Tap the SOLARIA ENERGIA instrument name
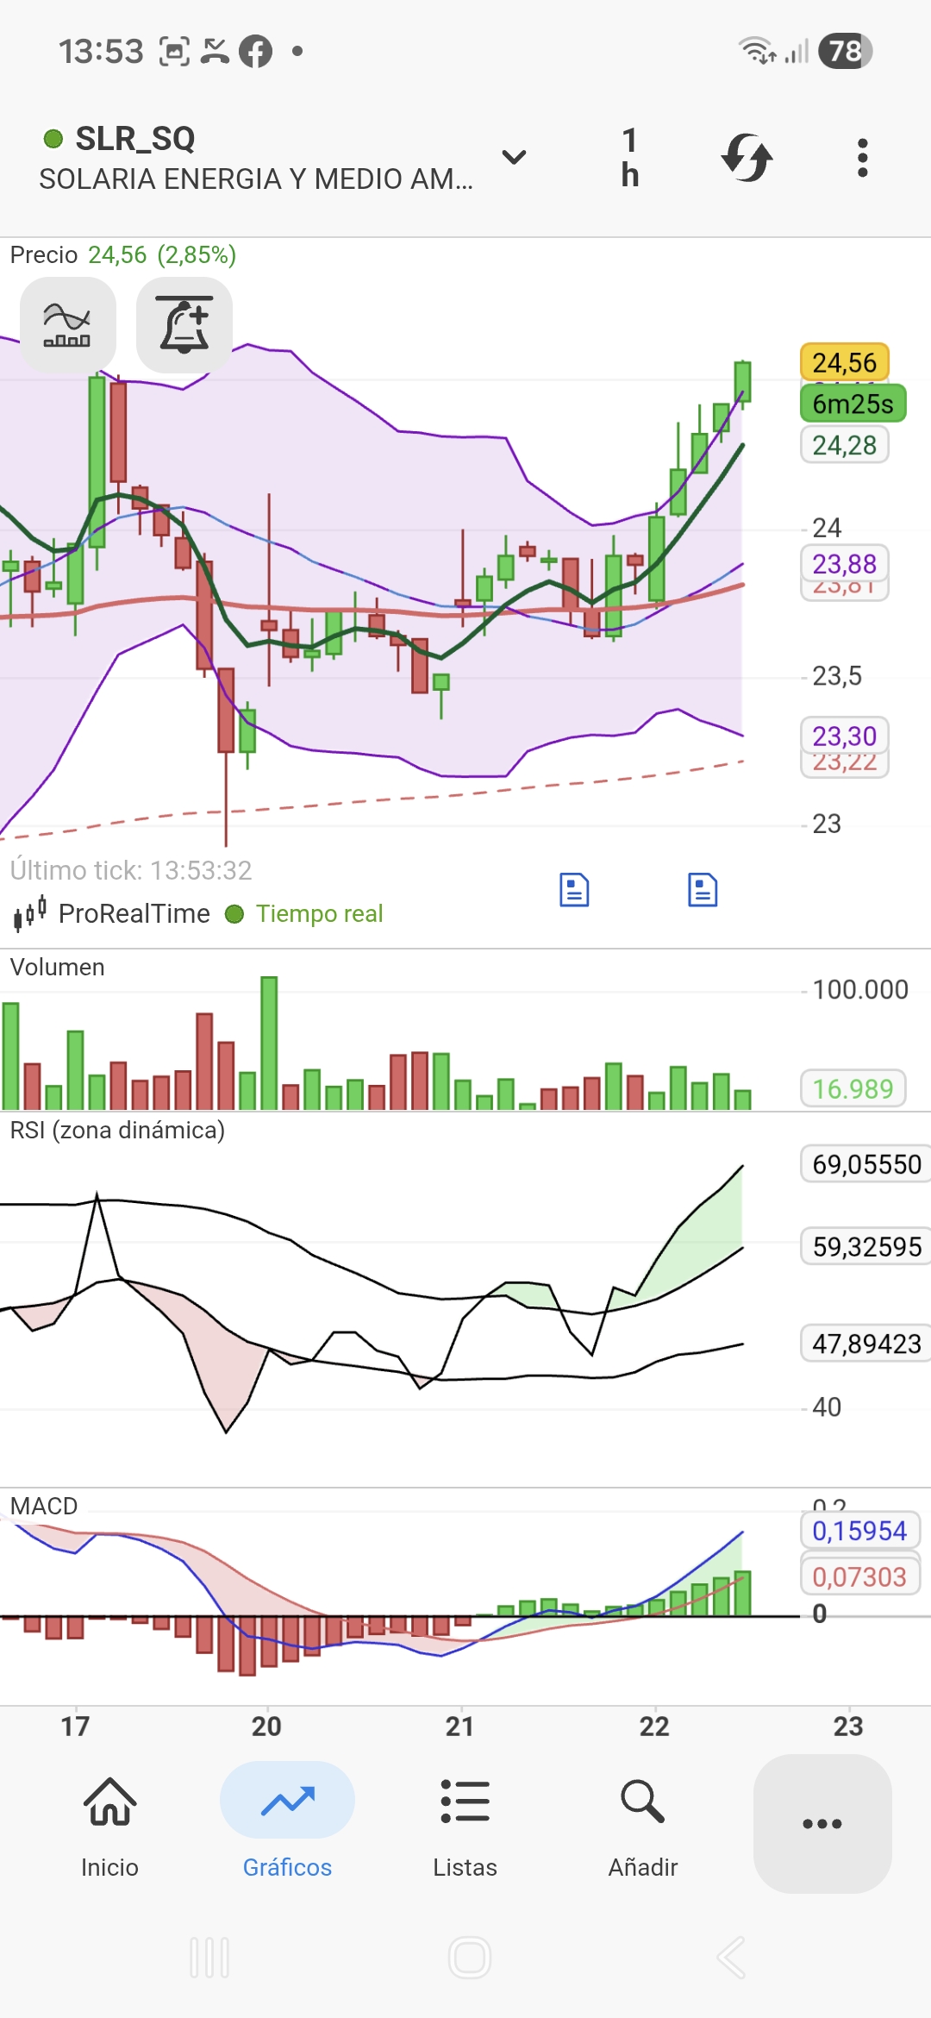Screen dimensions: 931x2018 click(x=256, y=179)
